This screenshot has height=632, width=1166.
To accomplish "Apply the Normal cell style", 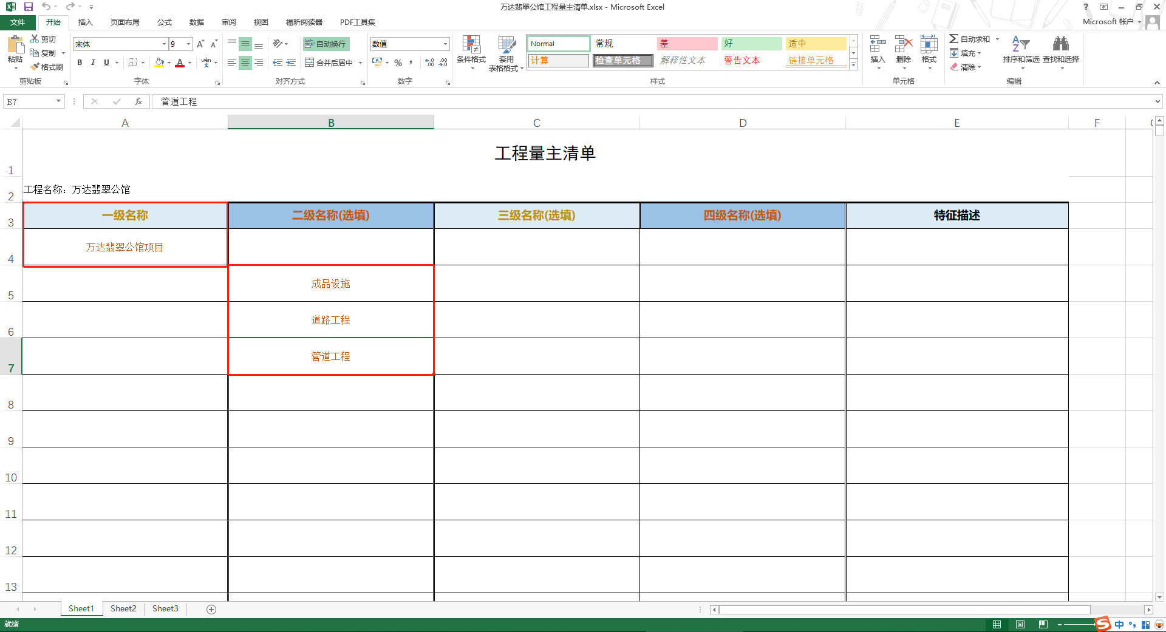I will (558, 44).
